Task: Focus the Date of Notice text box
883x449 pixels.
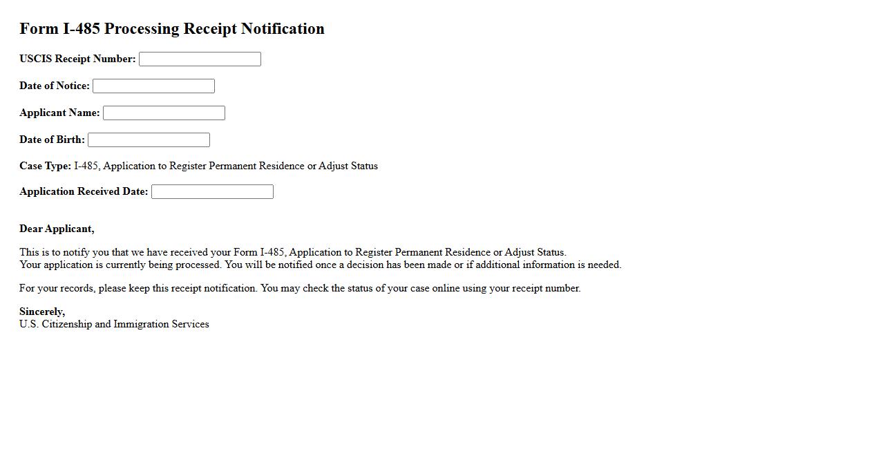Action: [153, 86]
